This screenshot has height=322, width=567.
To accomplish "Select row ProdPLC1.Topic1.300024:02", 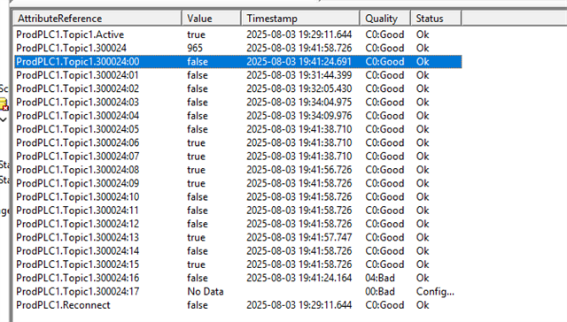I will tap(238, 88).
